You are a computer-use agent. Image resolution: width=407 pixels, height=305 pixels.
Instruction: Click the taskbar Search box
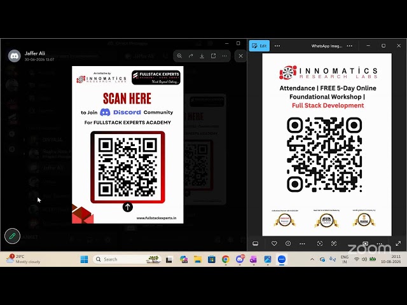(127, 259)
